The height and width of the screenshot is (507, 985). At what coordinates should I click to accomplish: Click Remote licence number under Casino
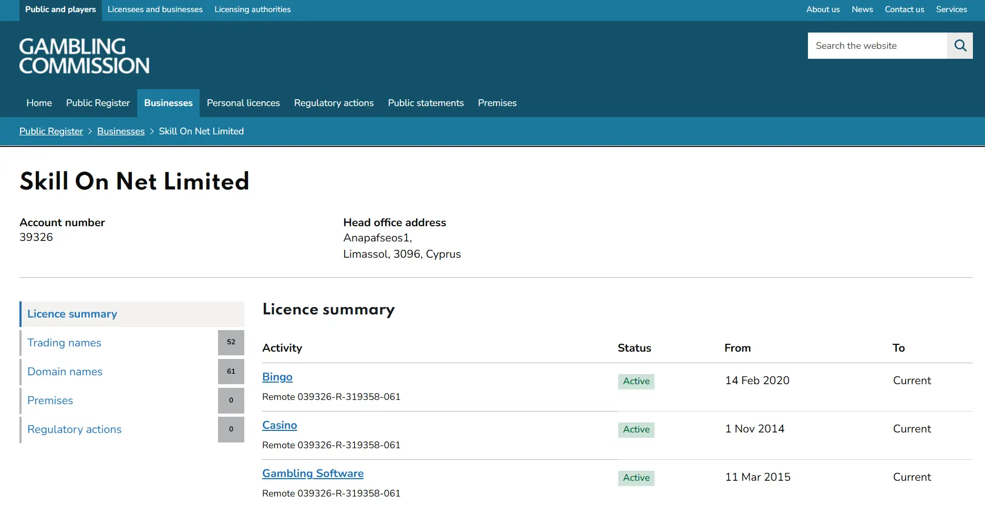[x=331, y=445]
